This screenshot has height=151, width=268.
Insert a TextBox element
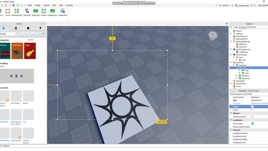(44, 13)
